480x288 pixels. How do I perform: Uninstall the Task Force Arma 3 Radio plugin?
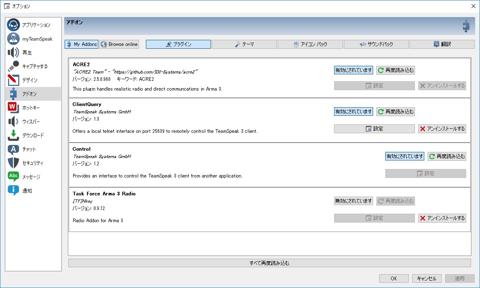click(x=442, y=218)
